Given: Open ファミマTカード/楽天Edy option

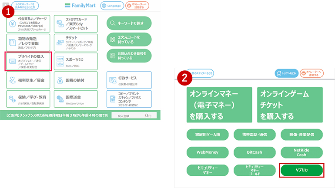Looking at the screenshot, I should (x=76, y=24).
